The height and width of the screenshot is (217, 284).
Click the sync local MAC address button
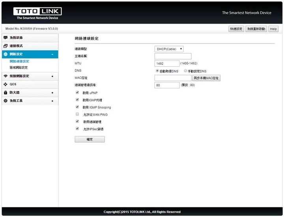click(x=206, y=78)
